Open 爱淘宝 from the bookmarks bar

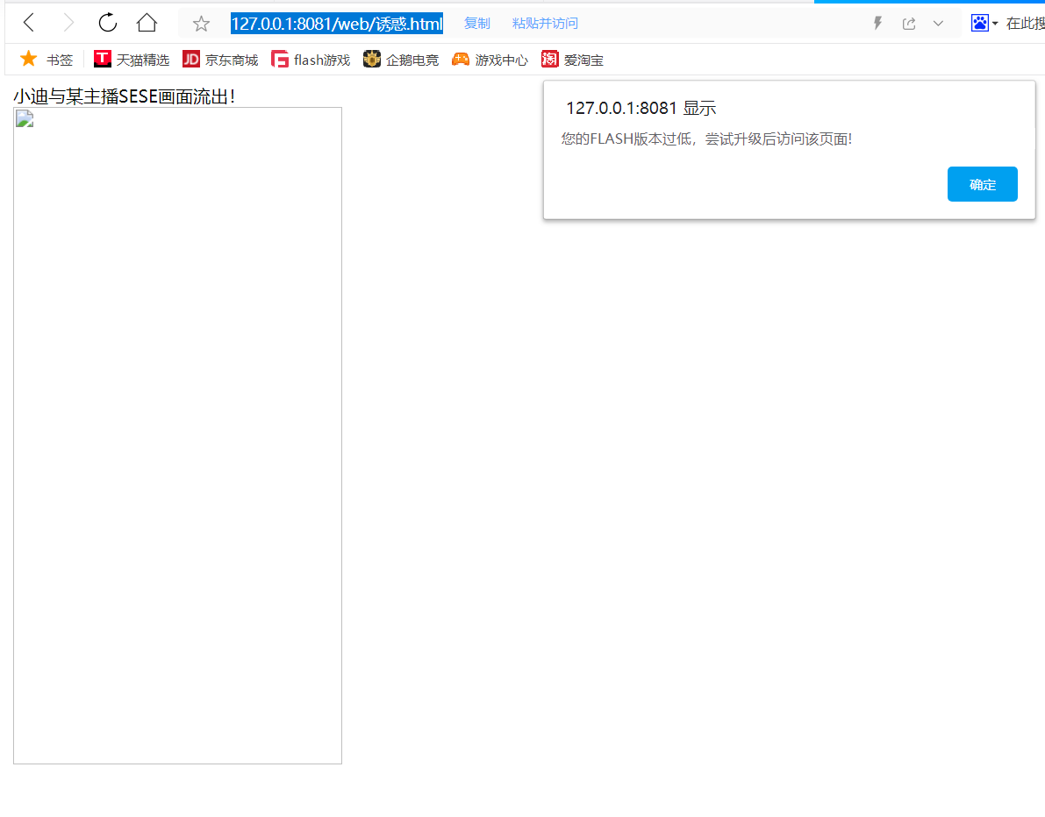pyautogui.click(x=572, y=60)
